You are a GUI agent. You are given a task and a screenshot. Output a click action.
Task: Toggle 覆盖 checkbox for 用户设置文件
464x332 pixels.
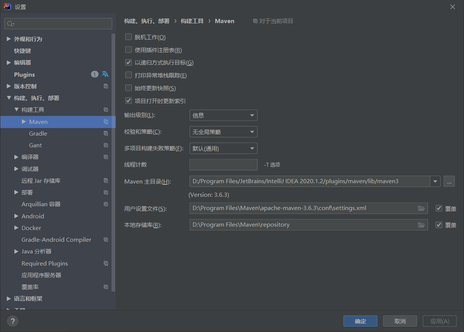pyautogui.click(x=439, y=208)
